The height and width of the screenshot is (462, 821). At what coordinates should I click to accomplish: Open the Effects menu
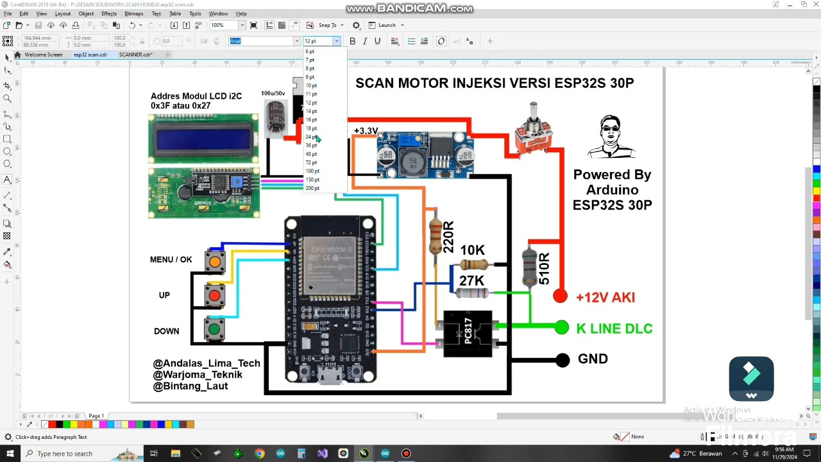109,13
